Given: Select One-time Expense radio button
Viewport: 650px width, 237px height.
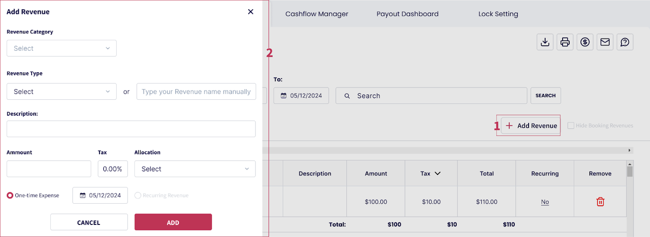Looking at the screenshot, I should pos(10,196).
